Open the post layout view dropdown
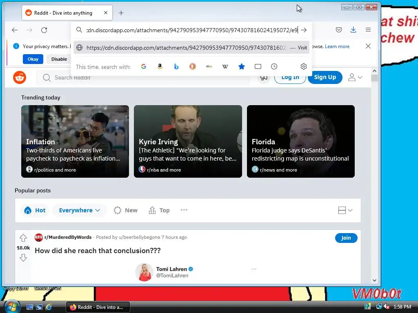This screenshot has width=418, height=313. click(x=345, y=210)
